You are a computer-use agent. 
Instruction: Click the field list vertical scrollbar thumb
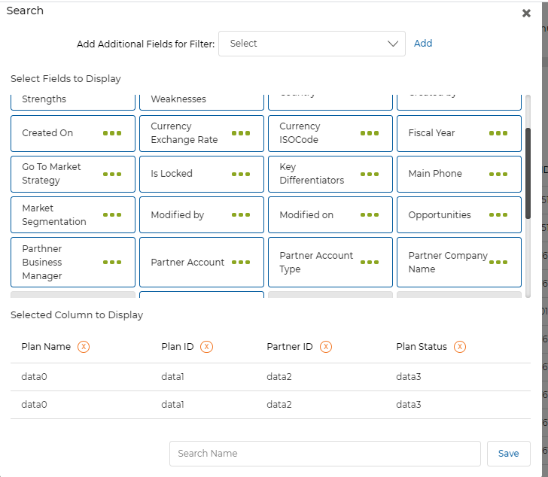pos(528,174)
